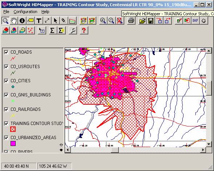
Task: Toggle the CO_USROUTES layer checkbox
Action: pyautogui.click(x=6, y=67)
